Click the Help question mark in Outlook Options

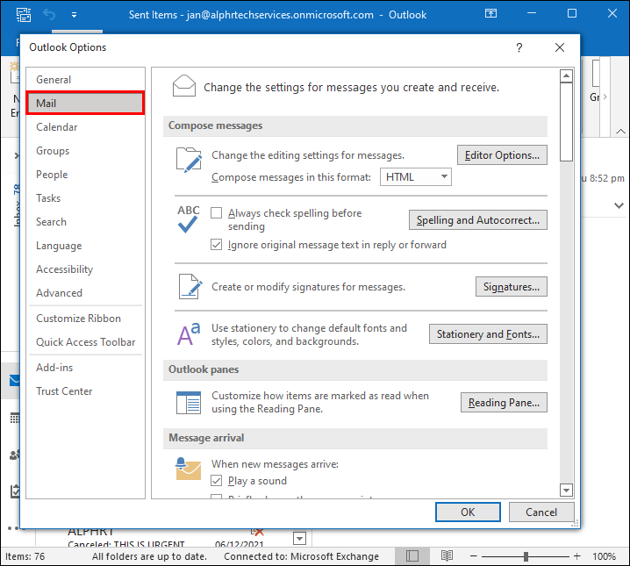519,47
